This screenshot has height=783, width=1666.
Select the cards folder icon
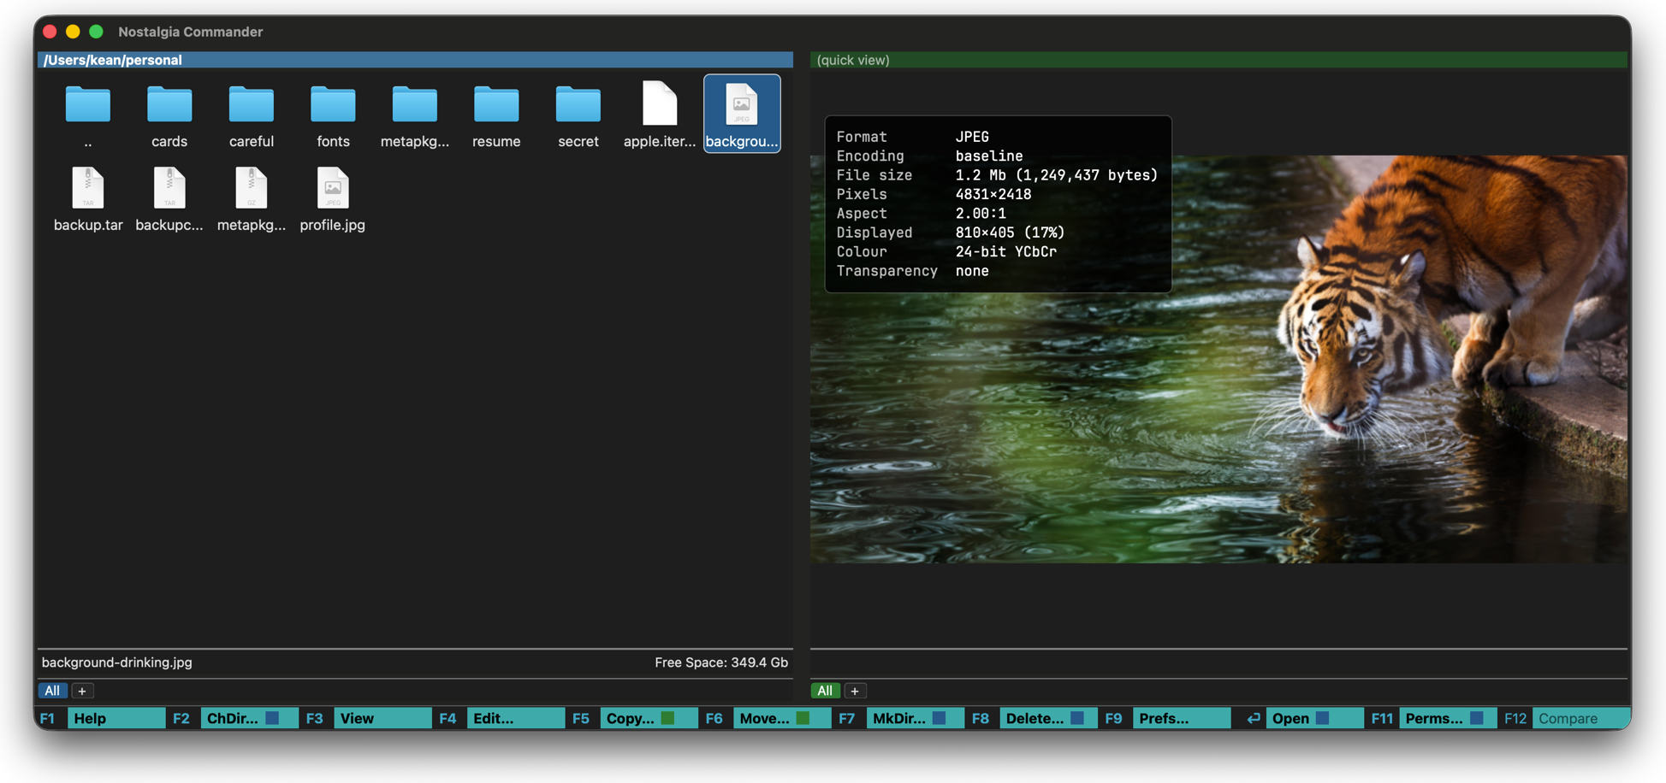169,105
